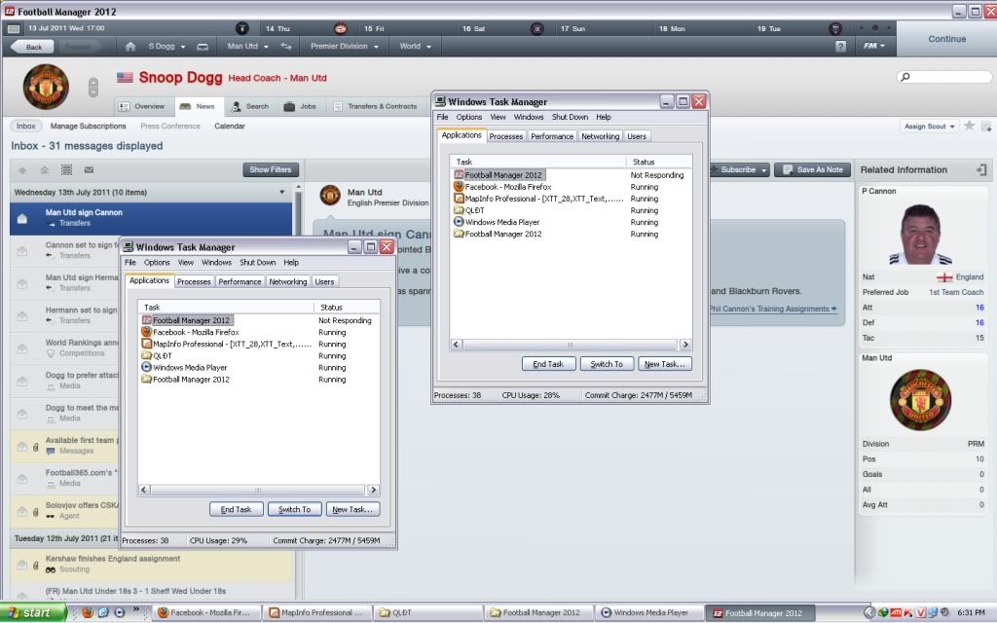Viewport: 997px width, 623px height.
Task: Open Phil Cannon's Training Assignments link
Action: [773, 309]
